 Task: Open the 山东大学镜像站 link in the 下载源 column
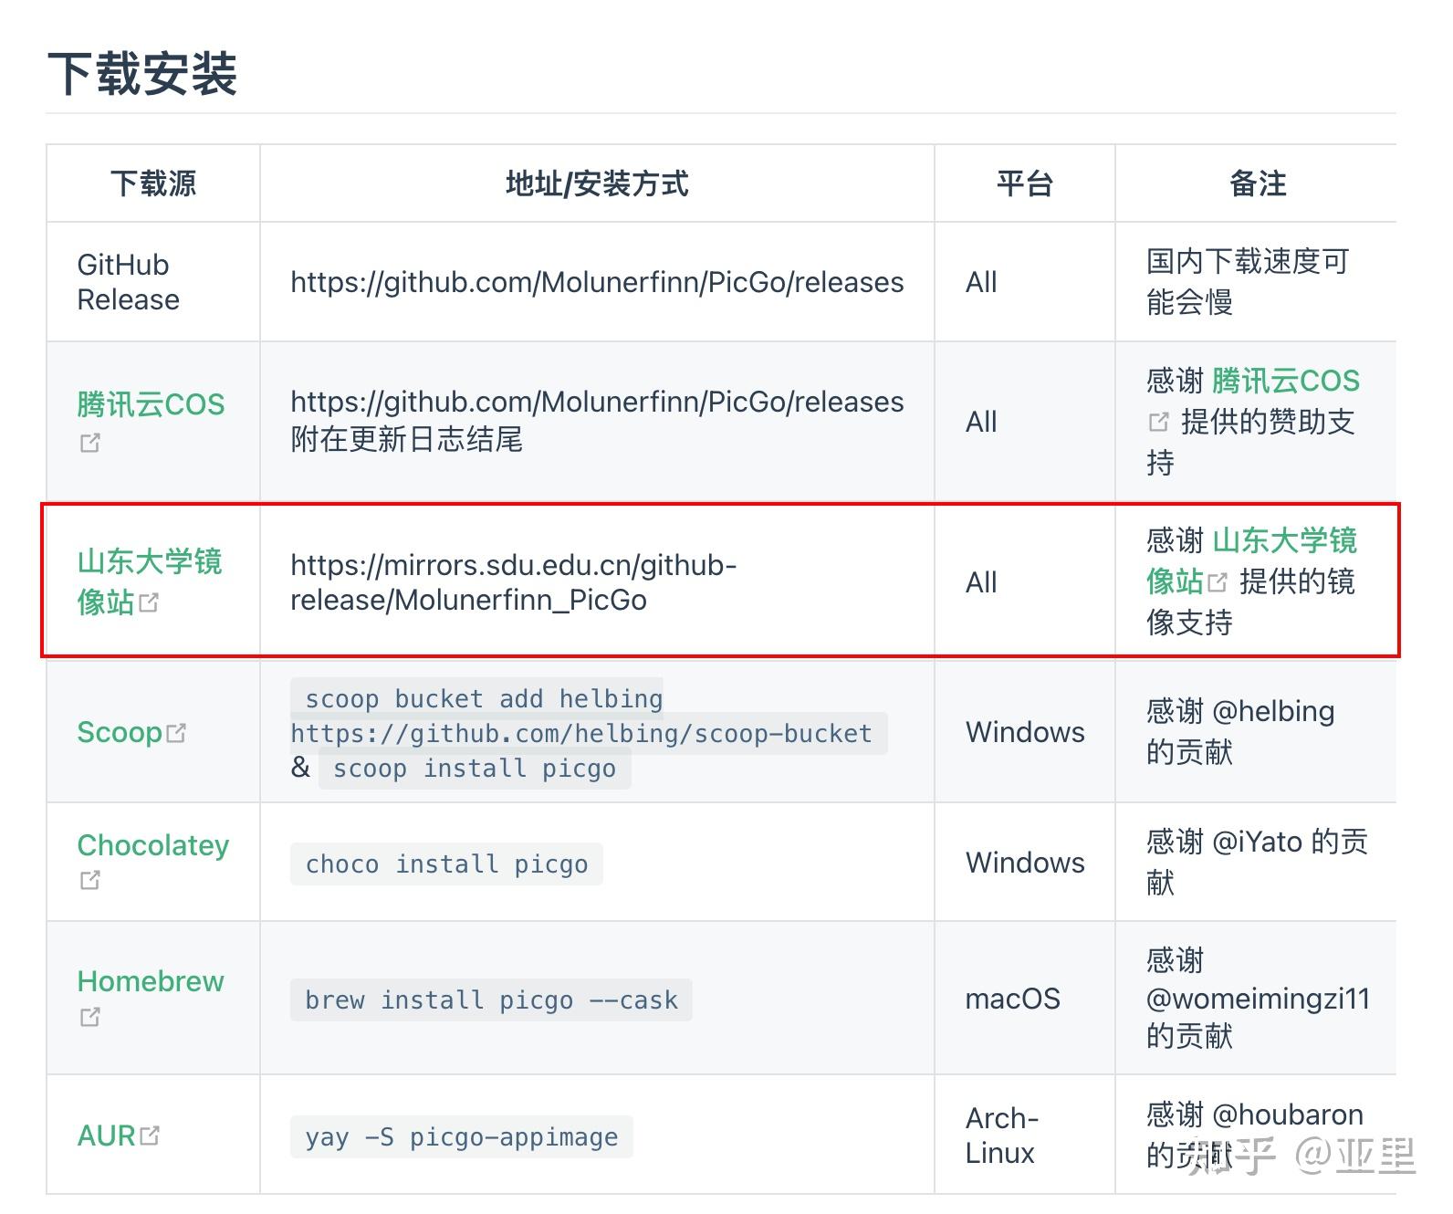coord(149,581)
